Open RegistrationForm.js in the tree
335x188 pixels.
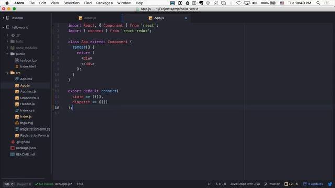coord(35,136)
